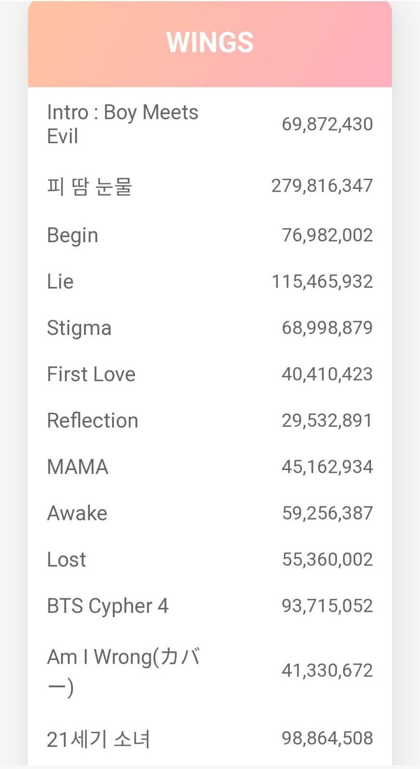The height and width of the screenshot is (769, 420).
Task: Open the BTS Cypher 4 track
Action: pyautogui.click(x=108, y=606)
